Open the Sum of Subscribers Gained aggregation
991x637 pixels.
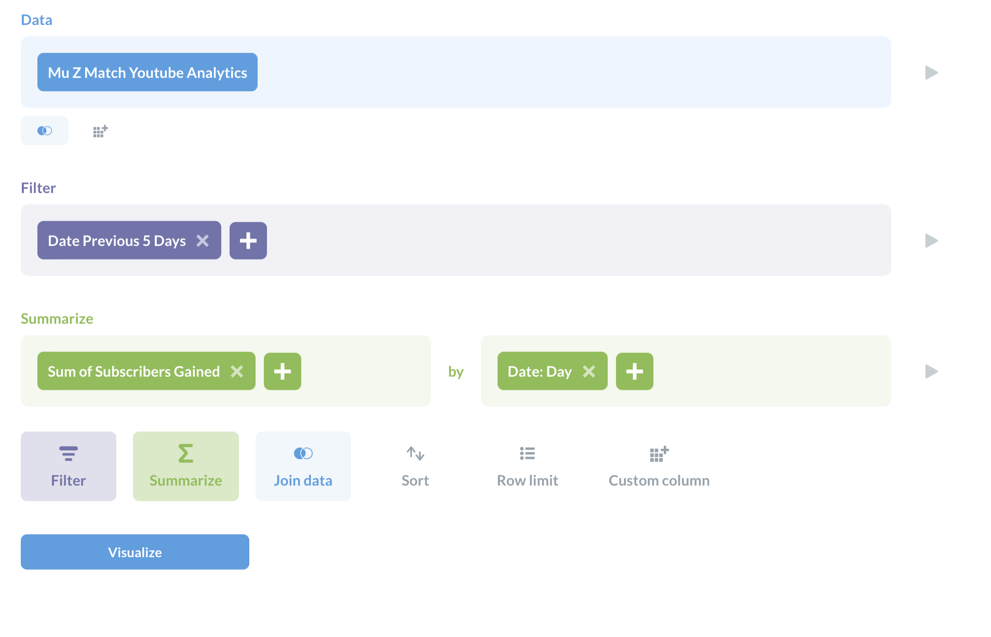click(x=133, y=371)
